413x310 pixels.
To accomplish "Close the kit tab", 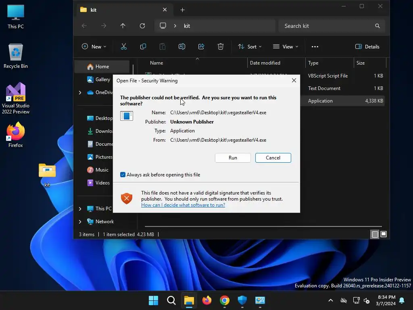I will pos(165,10).
